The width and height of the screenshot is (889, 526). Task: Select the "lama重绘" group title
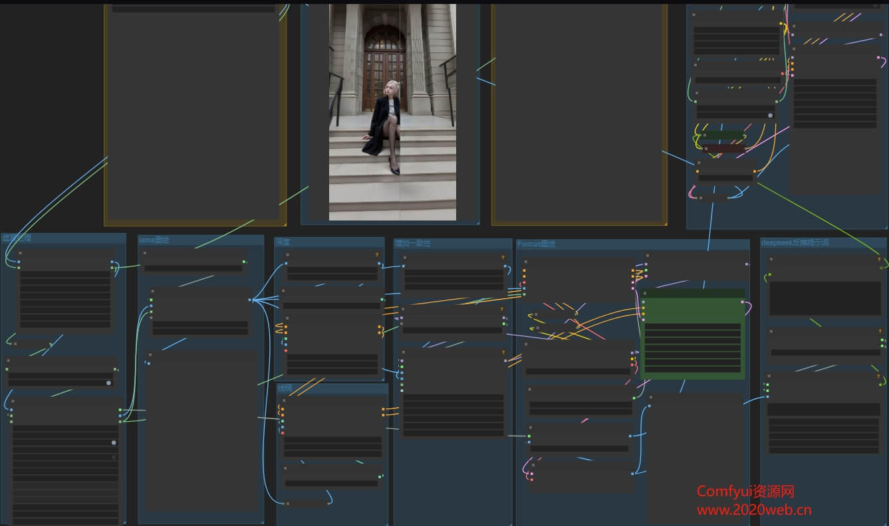[x=154, y=240]
